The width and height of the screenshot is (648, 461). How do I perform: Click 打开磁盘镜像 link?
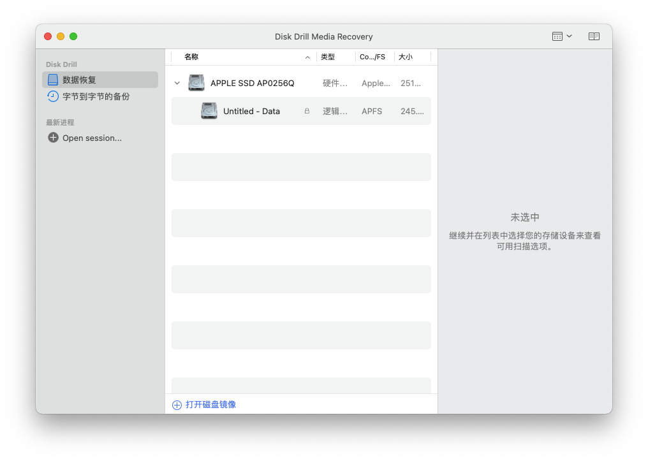coord(210,405)
